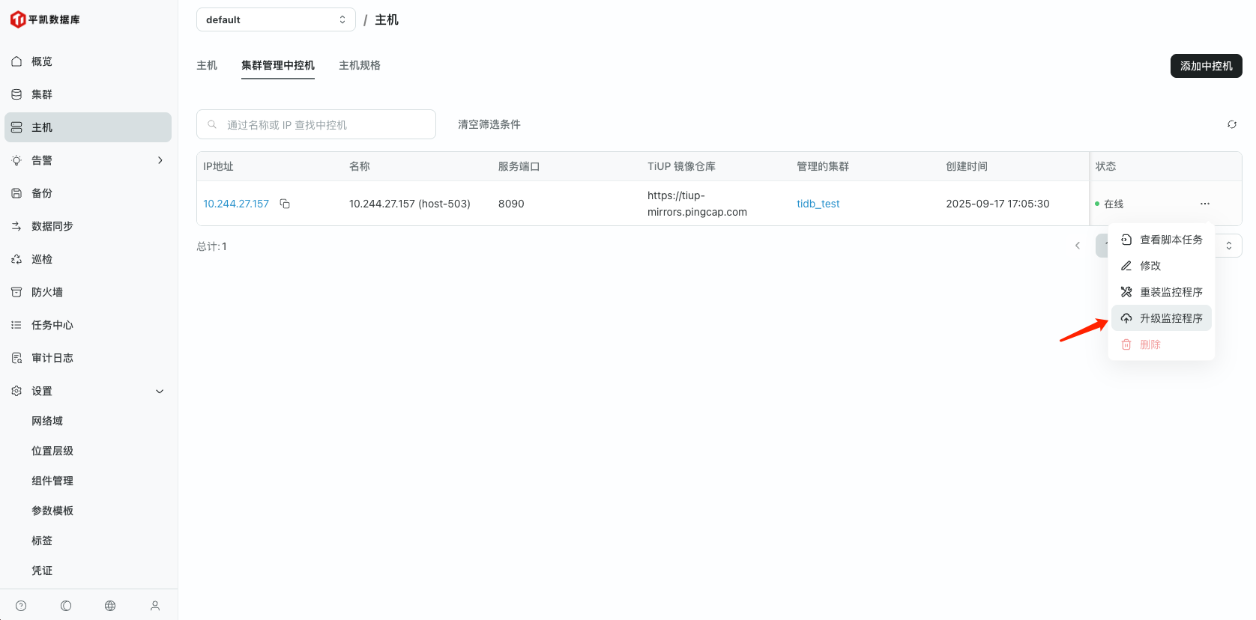
Task: Toggle dark mode theme icon
Action: coord(66,606)
